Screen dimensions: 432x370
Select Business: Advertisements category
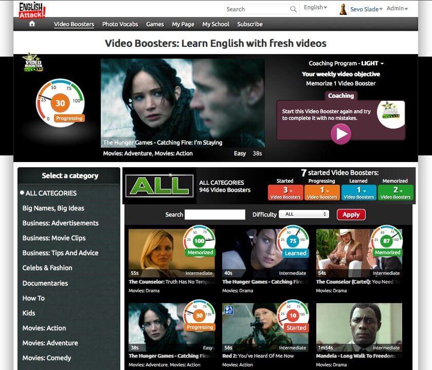[x=60, y=223]
